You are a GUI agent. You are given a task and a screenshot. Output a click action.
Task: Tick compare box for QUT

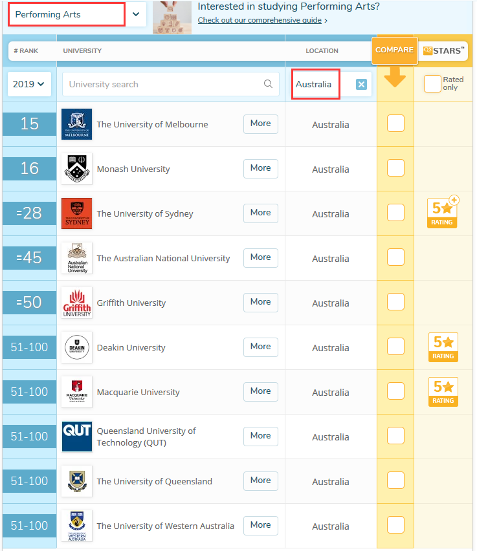coord(395,436)
